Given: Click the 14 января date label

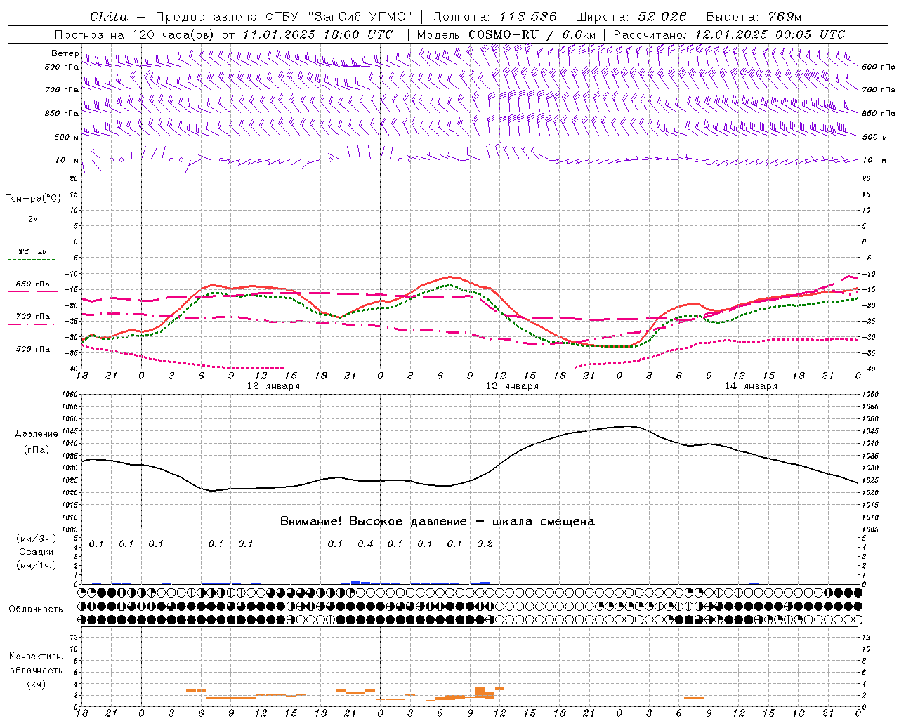Looking at the screenshot, I should (751, 386).
